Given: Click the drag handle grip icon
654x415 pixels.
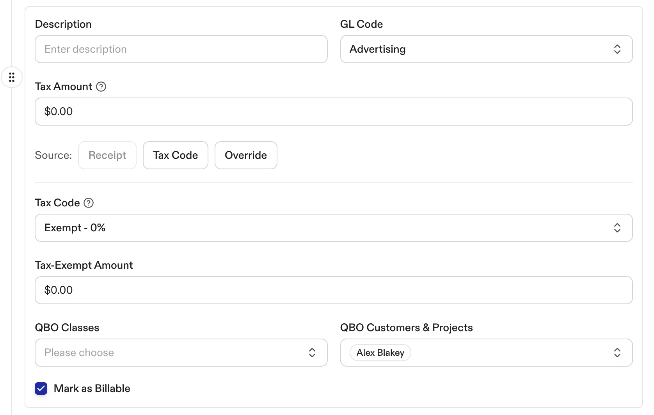Looking at the screenshot, I should (x=12, y=77).
